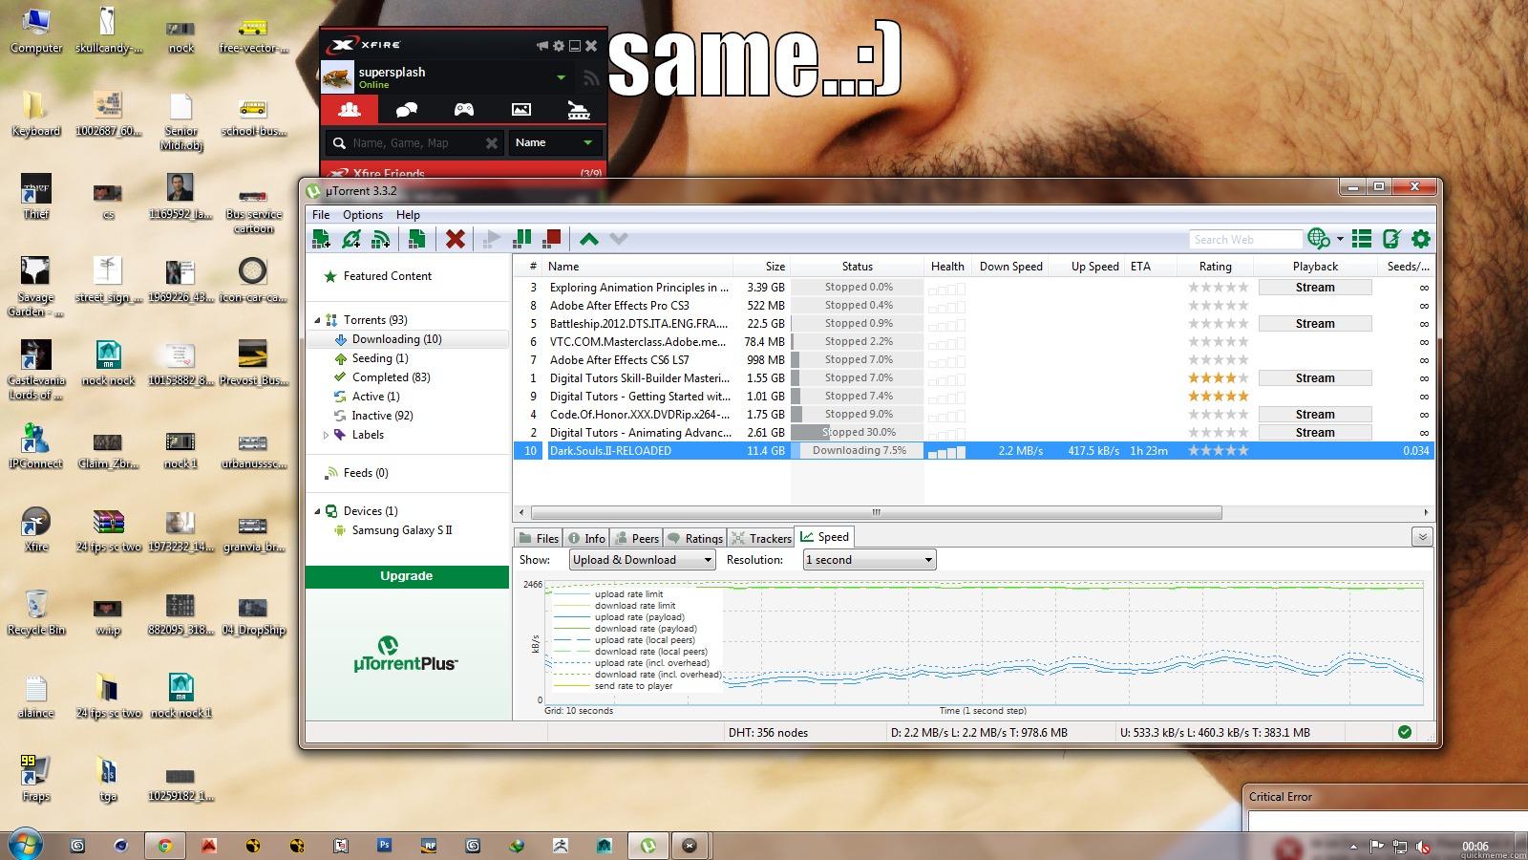Sort by the Down Speed column header
1528x860 pixels.
coord(1010,267)
